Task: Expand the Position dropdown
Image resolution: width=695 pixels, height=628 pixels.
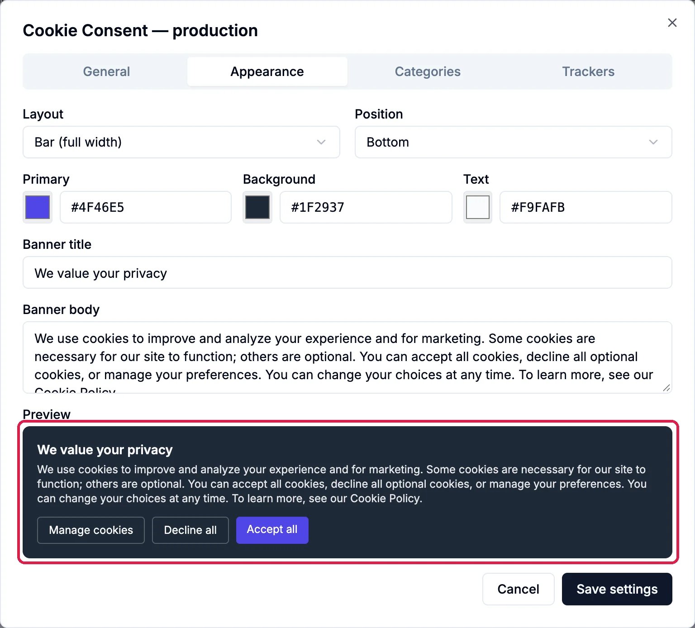Action: [x=513, y=142]
